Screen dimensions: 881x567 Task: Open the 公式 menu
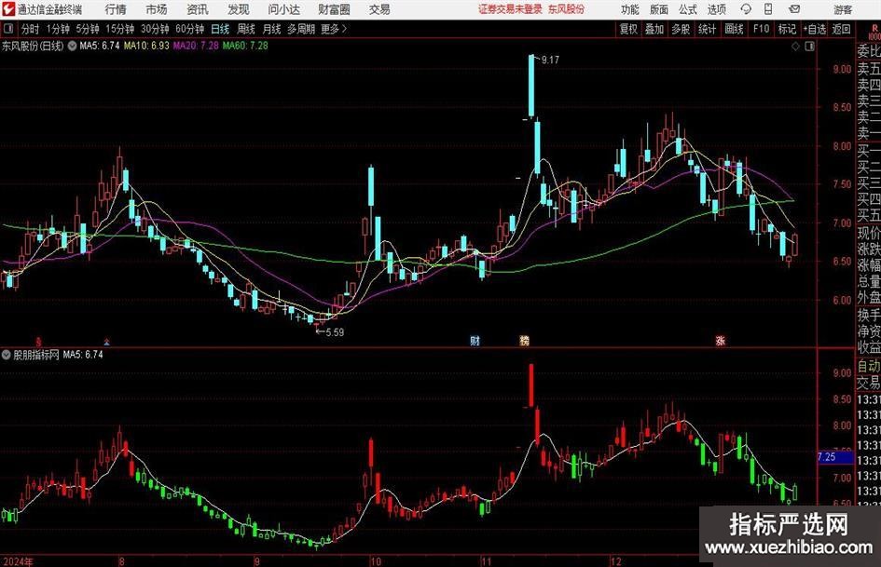(688, 9)
